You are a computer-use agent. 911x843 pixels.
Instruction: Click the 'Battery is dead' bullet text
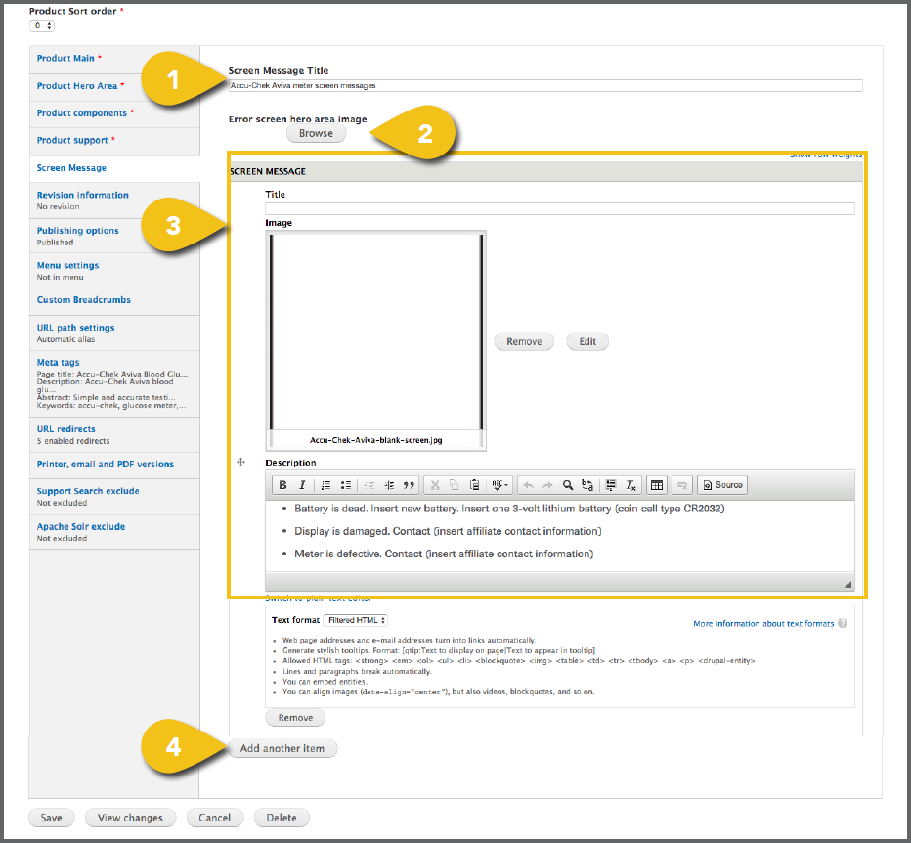tap(509, 509)
